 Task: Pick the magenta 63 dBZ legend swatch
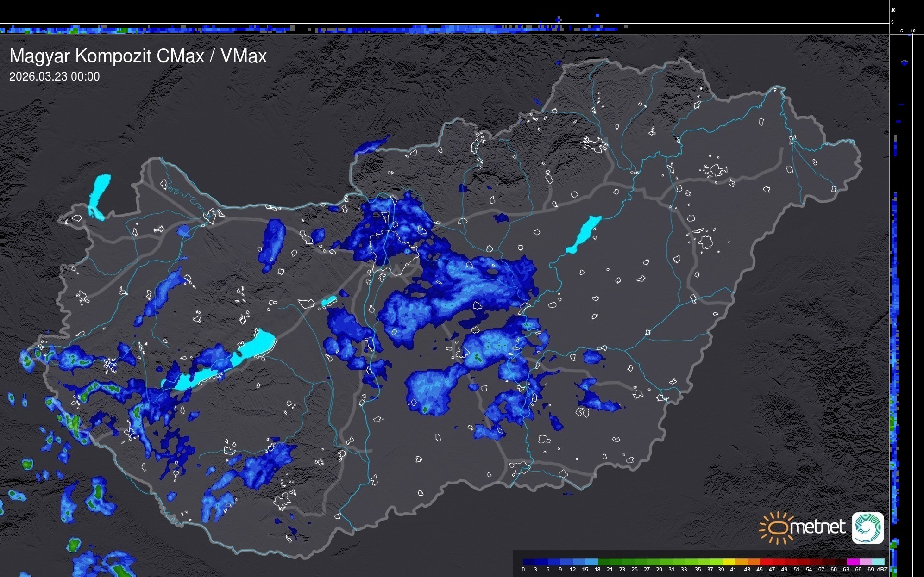click(853, 562)
